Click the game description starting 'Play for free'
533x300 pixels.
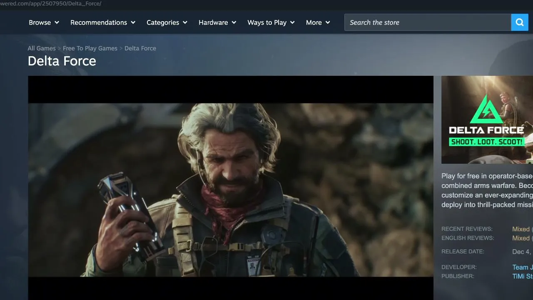(x=487, y=190)
